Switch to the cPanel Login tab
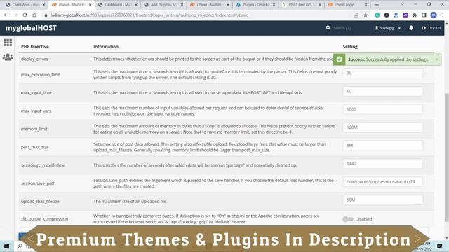The width and height of the screenshot is (449, 252). [x=347, y=5]
